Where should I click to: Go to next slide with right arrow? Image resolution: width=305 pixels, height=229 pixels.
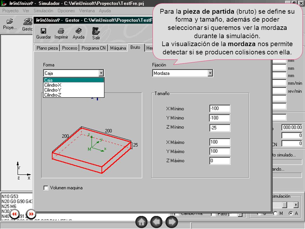point(172,222)
